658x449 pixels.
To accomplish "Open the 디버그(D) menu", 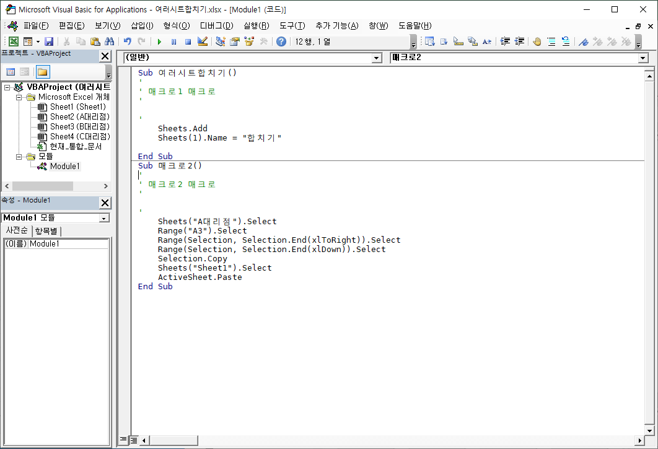I will pyautogui.click(x=216, y=26).
